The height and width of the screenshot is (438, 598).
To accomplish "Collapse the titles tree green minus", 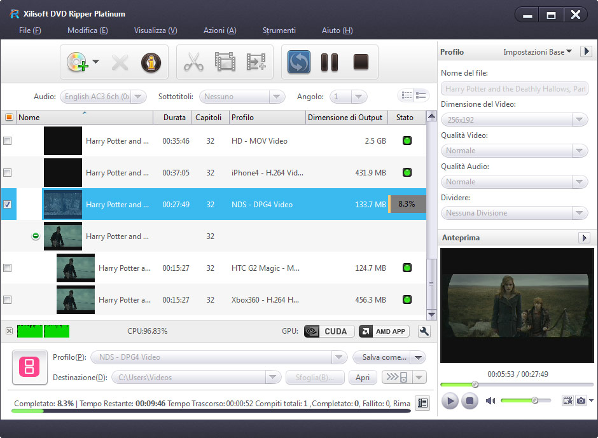I will click(36, 236).
